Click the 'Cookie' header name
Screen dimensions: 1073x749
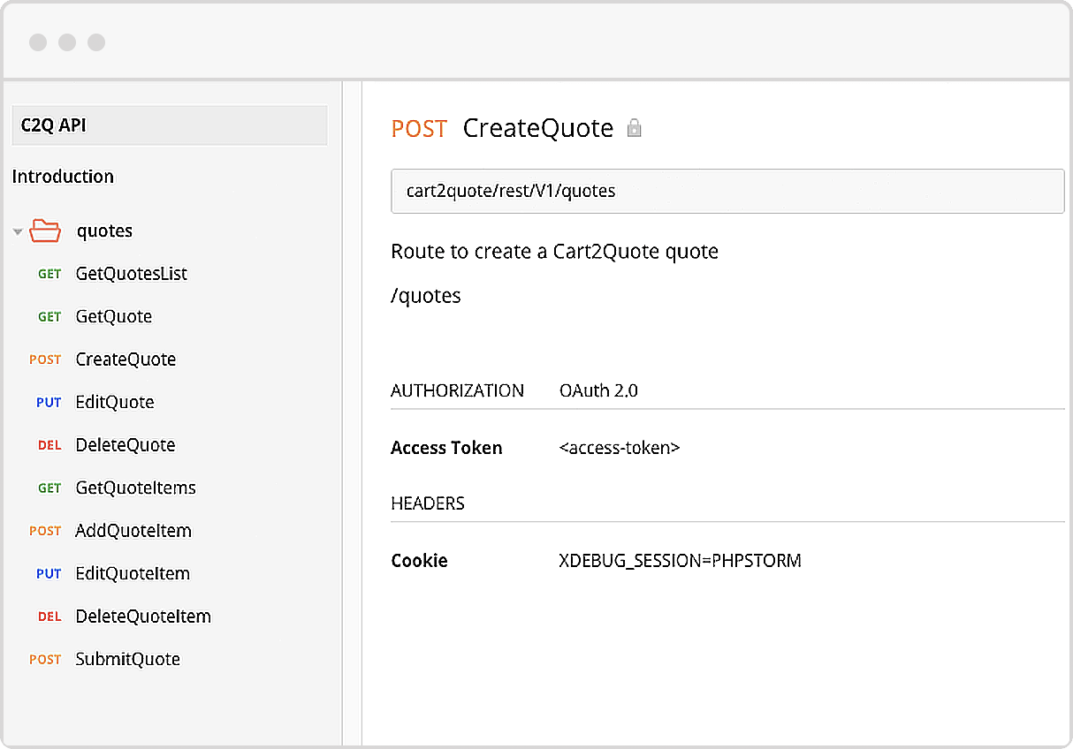point(419,561)
